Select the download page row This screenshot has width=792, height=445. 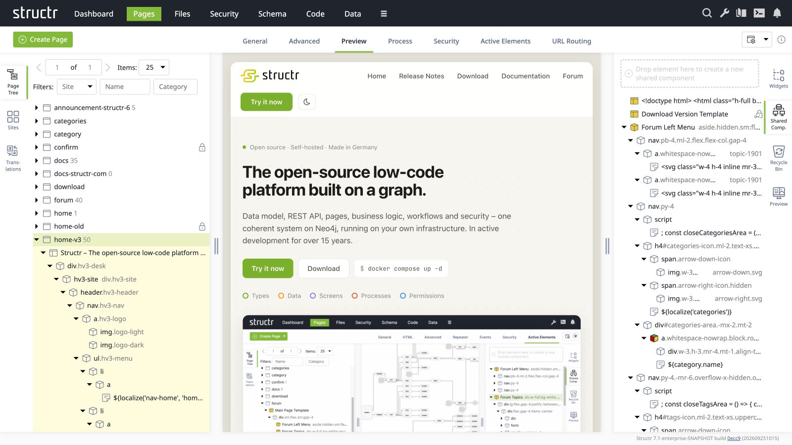[x=121, y=187]
